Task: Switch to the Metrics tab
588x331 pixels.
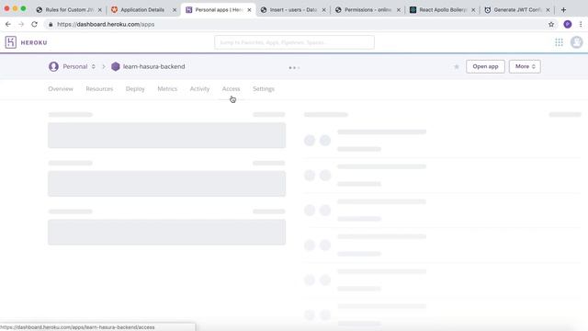Action: pyautogui.click(x=167, y=89)
